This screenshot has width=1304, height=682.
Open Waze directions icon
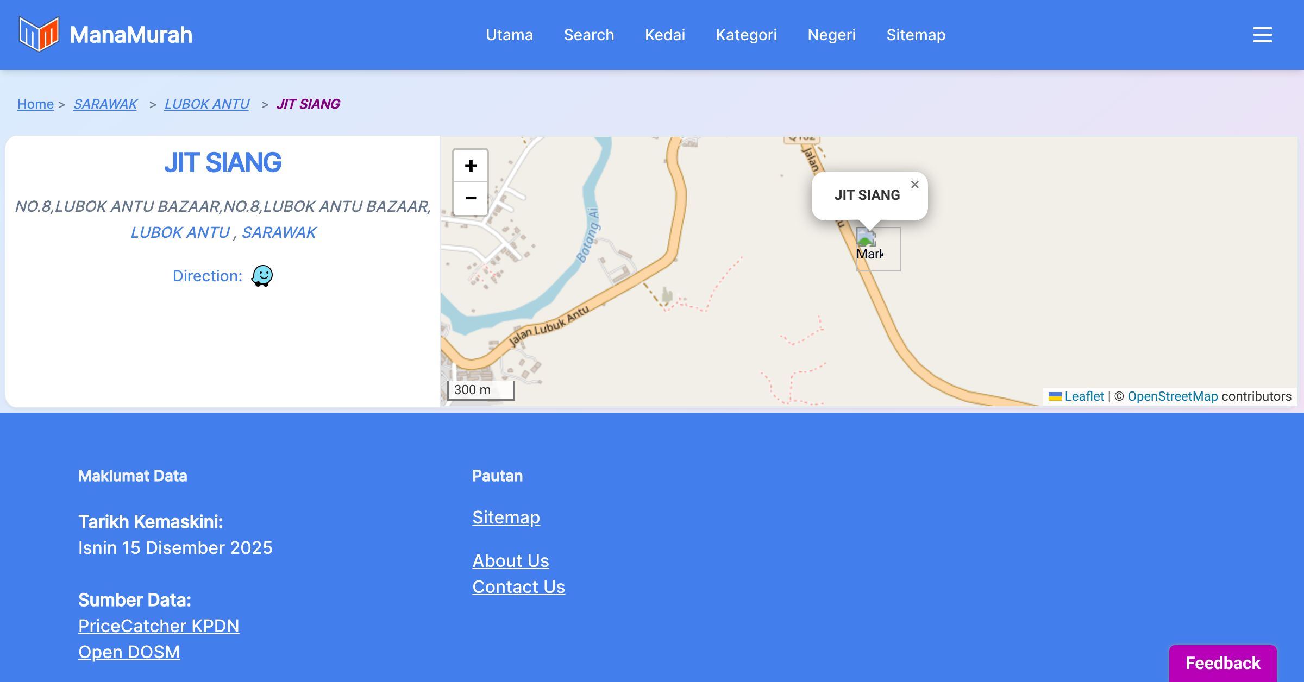pyautogui.click(x=262, y=276)
